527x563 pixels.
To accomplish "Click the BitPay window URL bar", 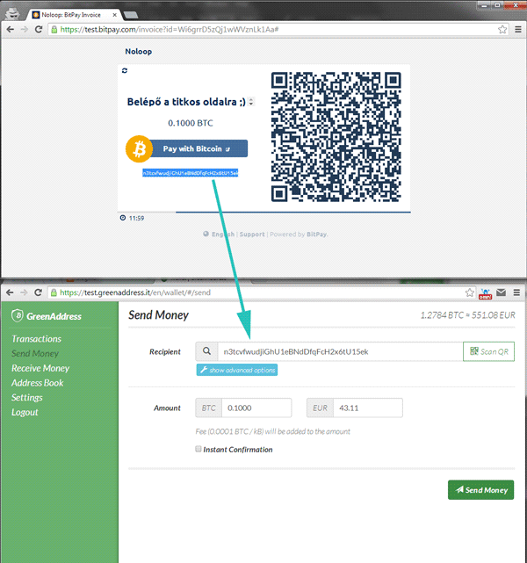I will [279, 30].
